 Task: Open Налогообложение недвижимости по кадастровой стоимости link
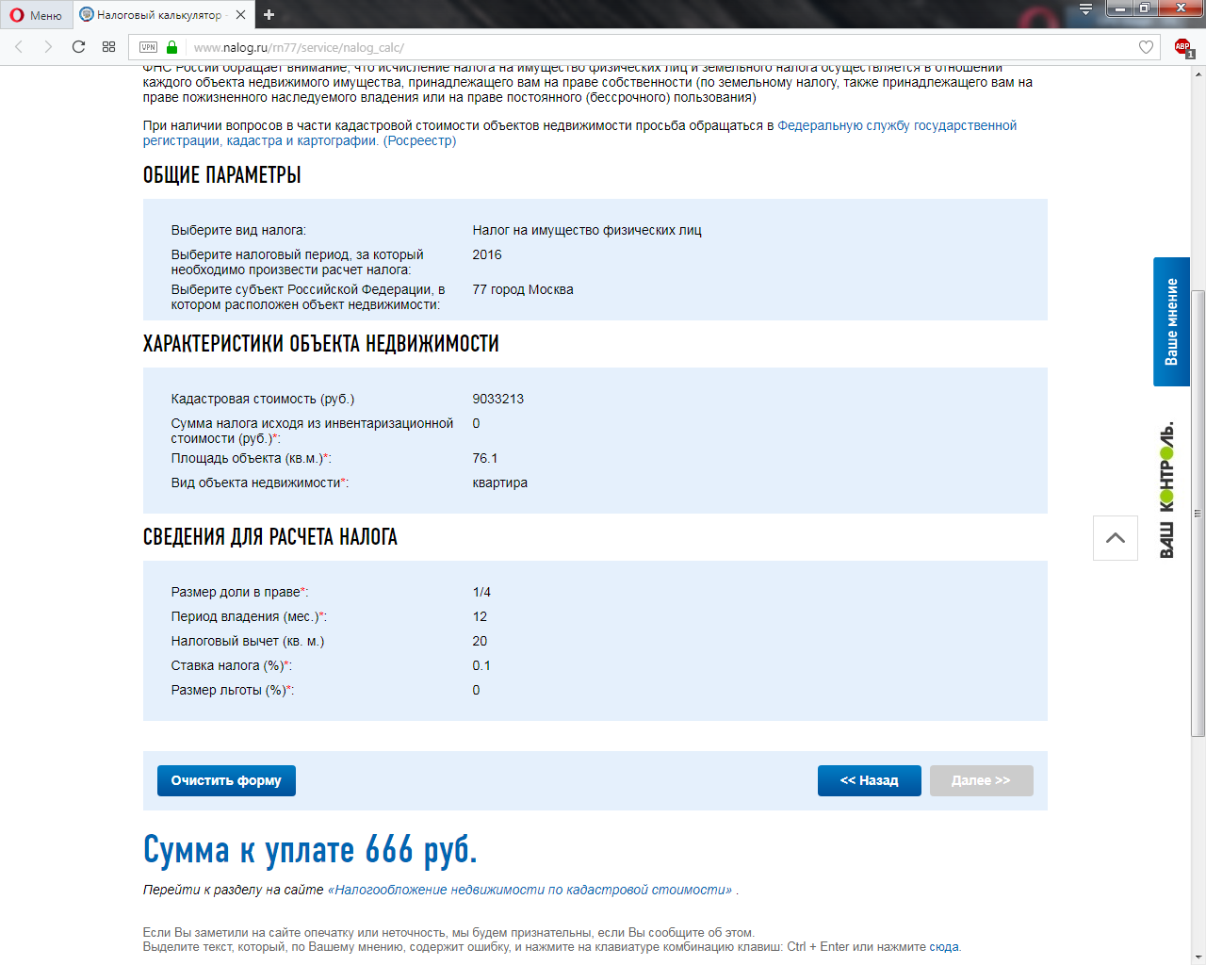(x=530, y=890)
